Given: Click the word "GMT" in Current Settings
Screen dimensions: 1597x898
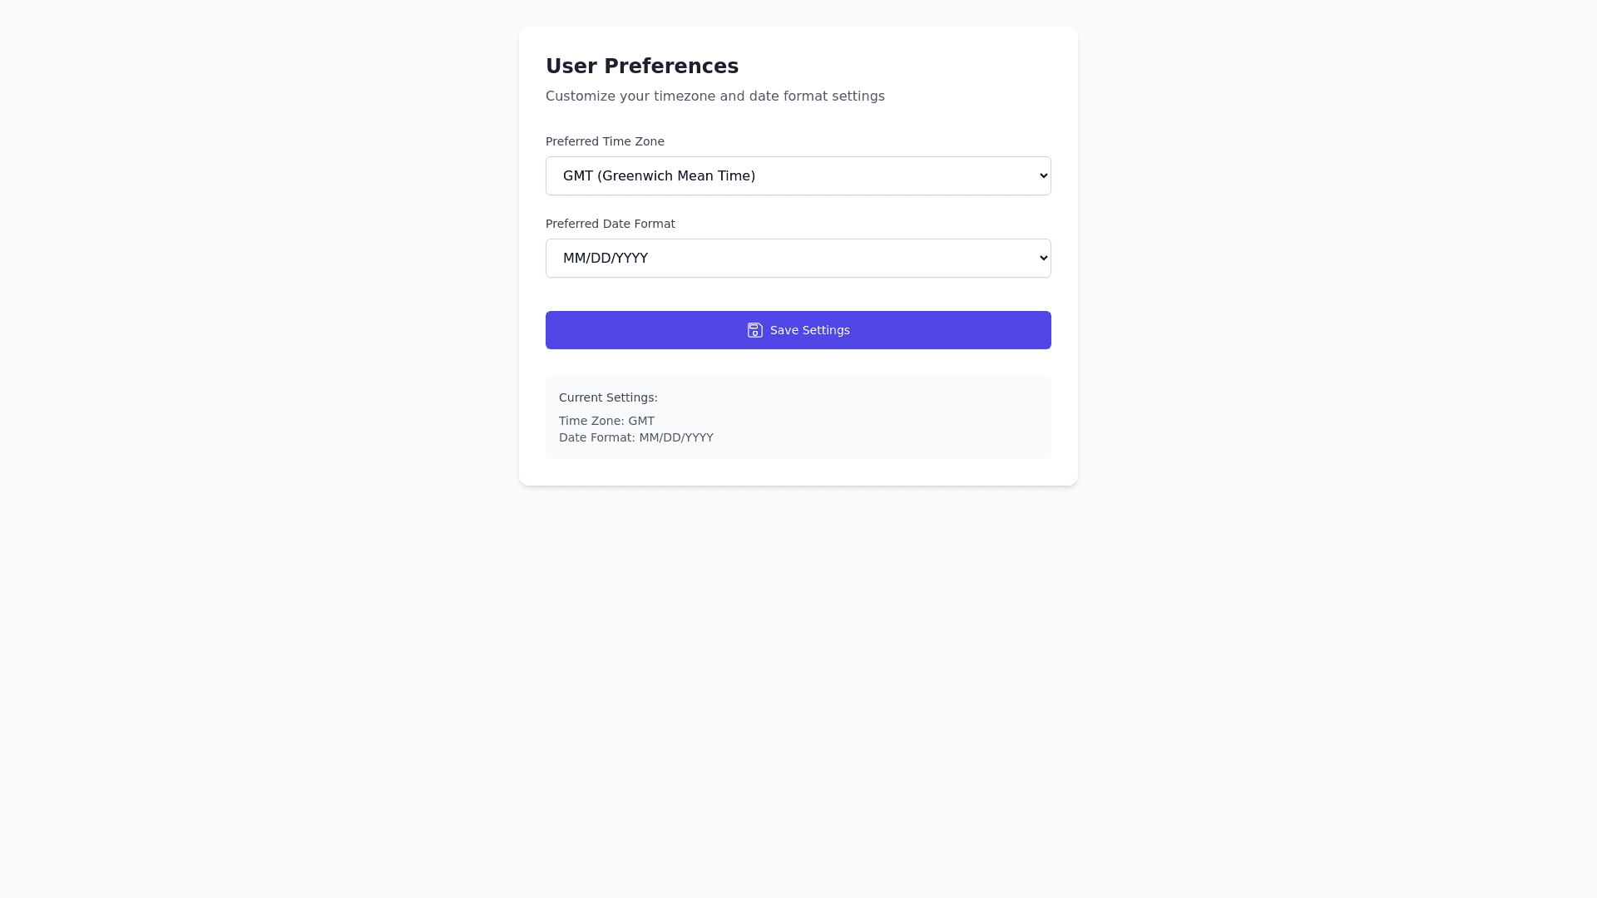Looking at the screenshot, I should pos(641,421).
